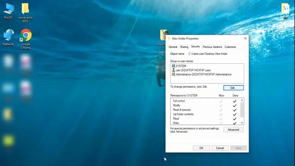Viewport: 295px width, 166px height.
Task: Click Deny checkmark for Full control
Action: coord(235,101)
